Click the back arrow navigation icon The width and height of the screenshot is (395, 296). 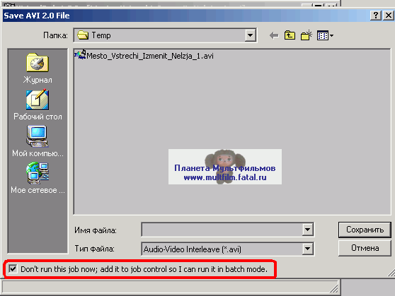click(x=274, y=35)
